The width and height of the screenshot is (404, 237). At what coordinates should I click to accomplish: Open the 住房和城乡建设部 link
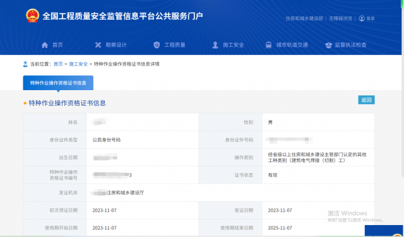click(304, 18)
